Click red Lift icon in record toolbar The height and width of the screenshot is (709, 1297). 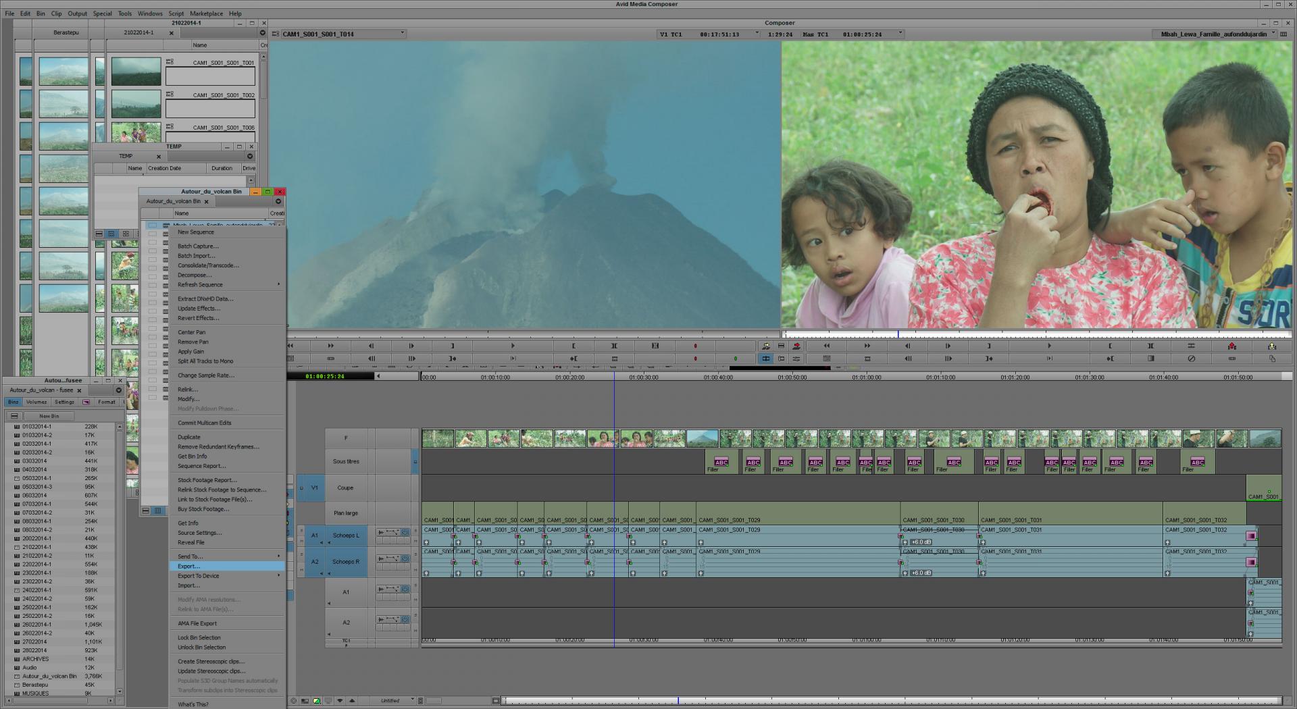(1231, 346)
